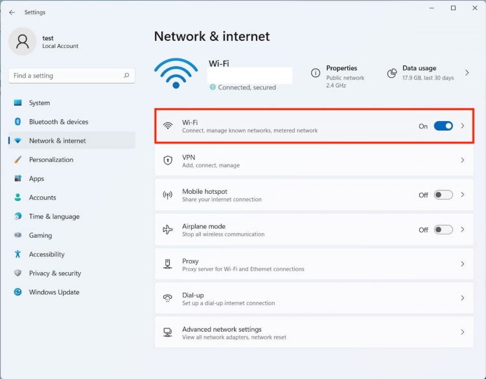The width and height of the screenshot is (486, 379).
Task: Navigate to Windows Update
Action: 72,292
